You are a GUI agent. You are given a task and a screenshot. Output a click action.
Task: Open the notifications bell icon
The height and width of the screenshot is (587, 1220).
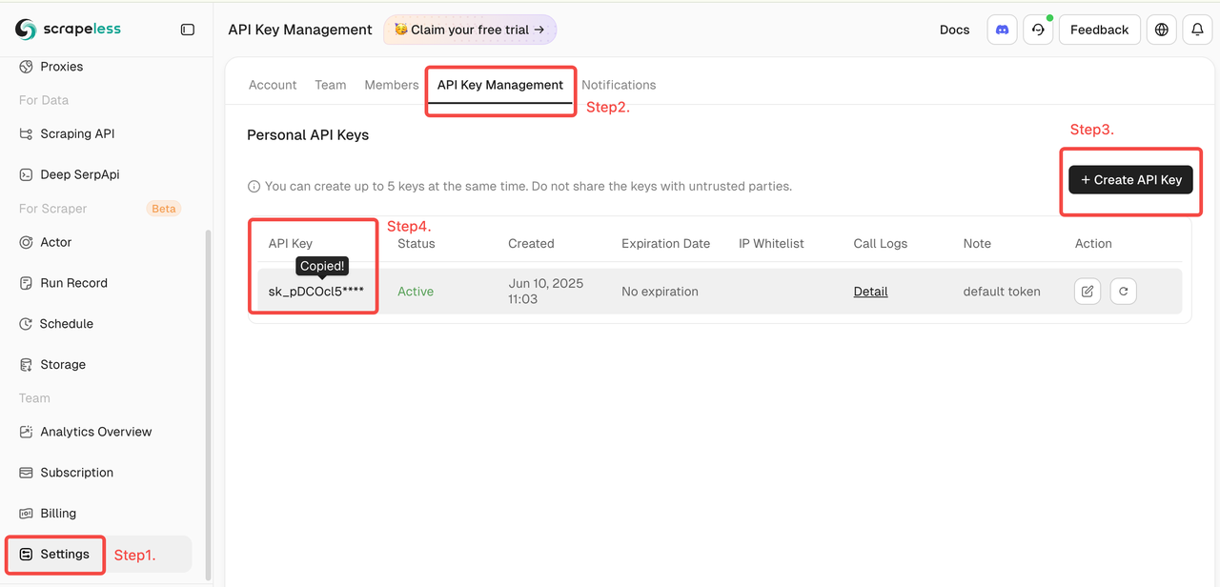coord(1197,30)
